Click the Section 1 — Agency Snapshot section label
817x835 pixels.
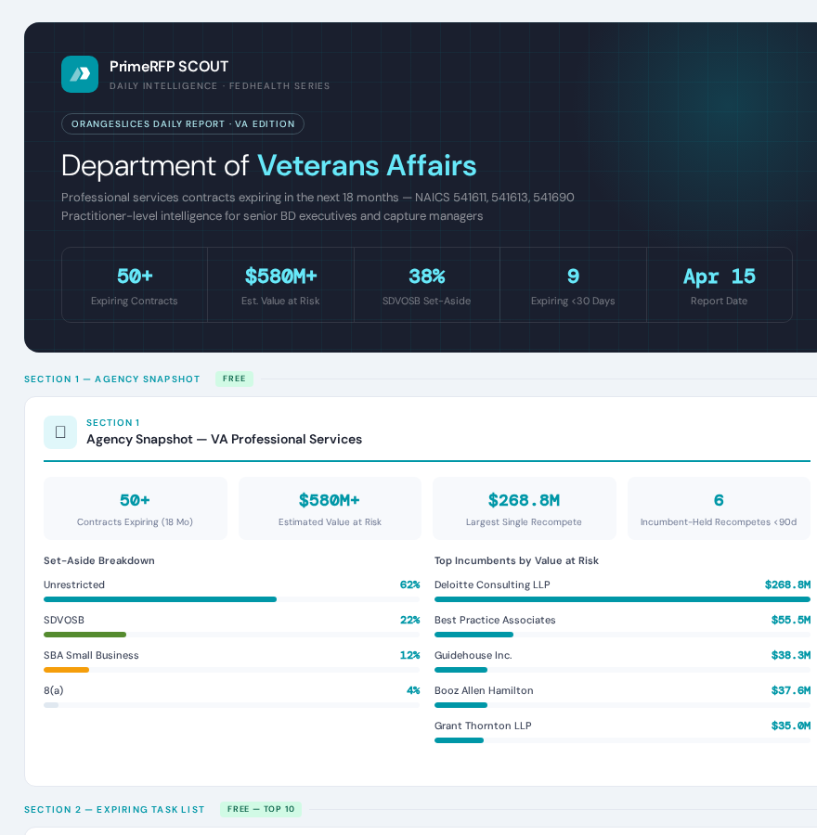[112, 379]
